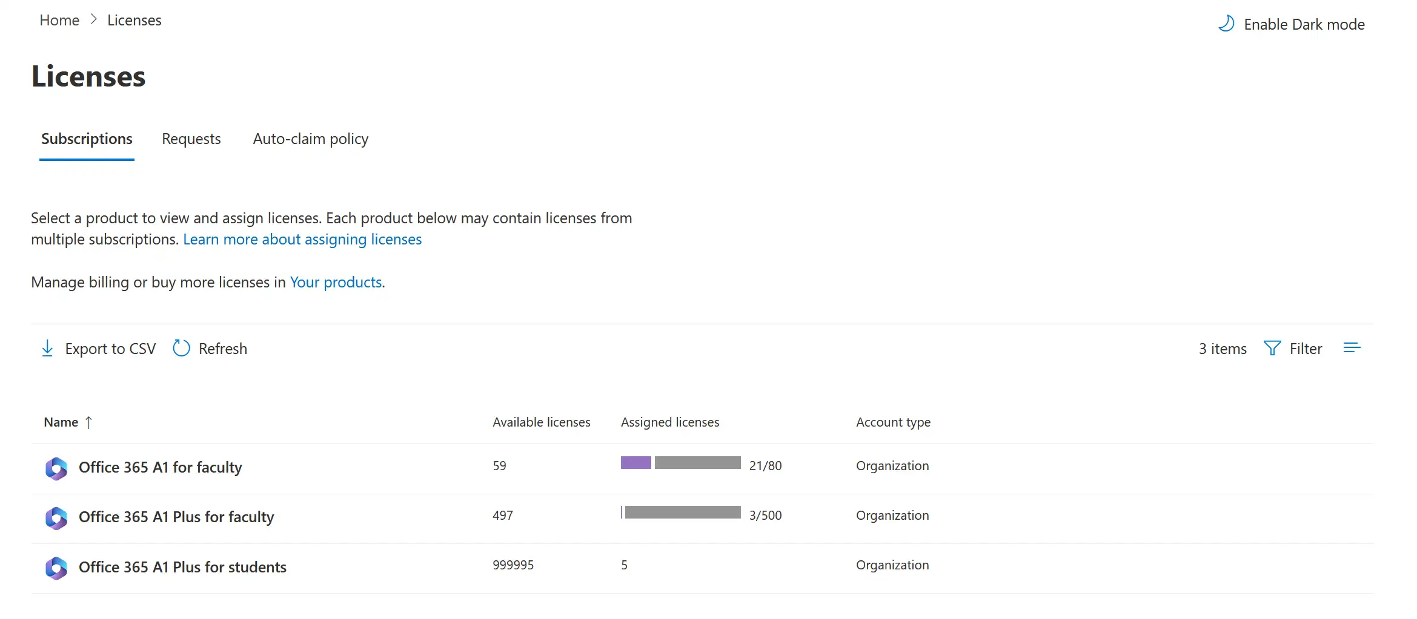Open Office 365 A1 Plus for students product
The width and height of the screenshot is (1417, 619).
point(182,568)
